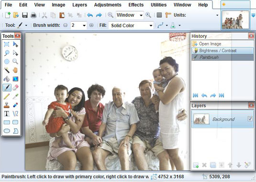This screenshot has height=182, width=256.
Task: Click the Cut scissors icon
Action: [x=45, y=15]
